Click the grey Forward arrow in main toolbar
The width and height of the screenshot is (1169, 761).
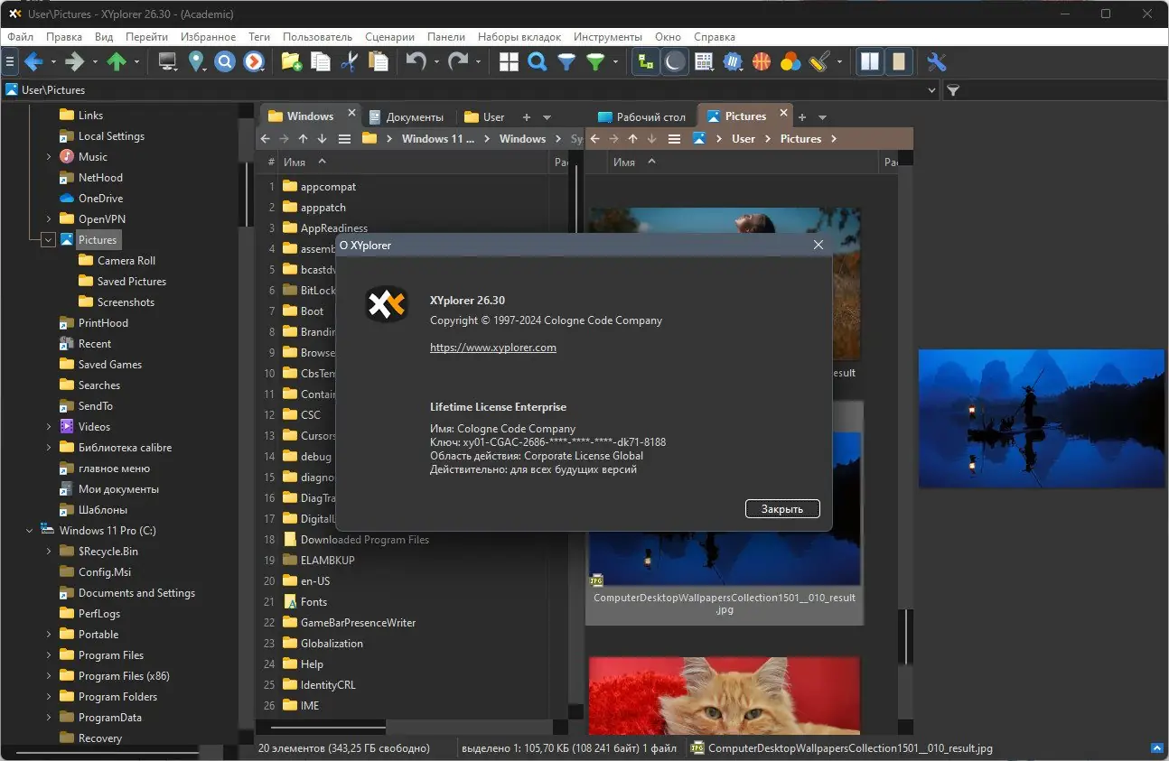pyautogui.click(x=75, y=61)
